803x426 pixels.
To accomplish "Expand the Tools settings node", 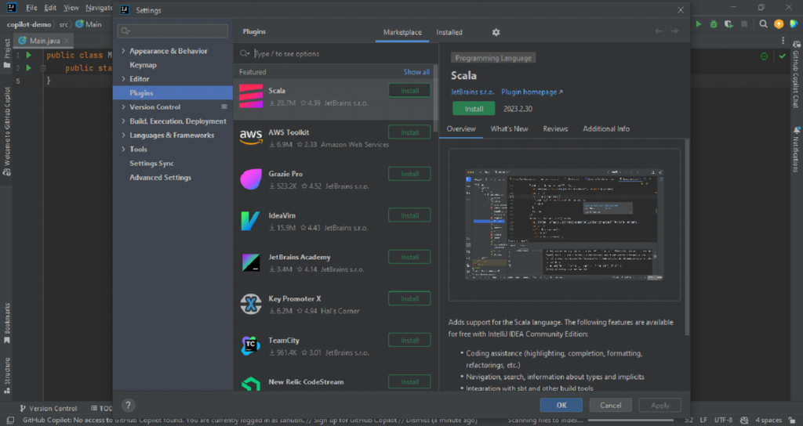I will click(x=123, y=149).
